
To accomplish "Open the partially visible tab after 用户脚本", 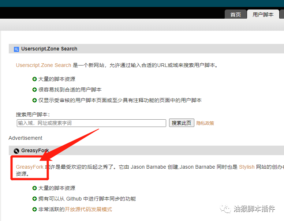I will coord(282,15).
